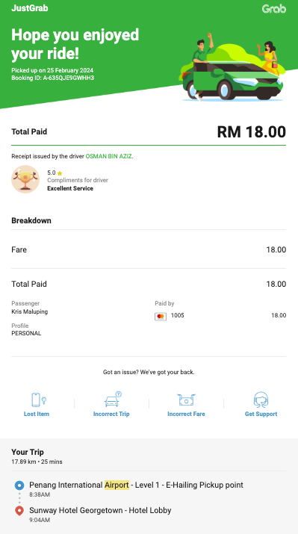Click the Incorrect Trip car icon

coord(113,400)
